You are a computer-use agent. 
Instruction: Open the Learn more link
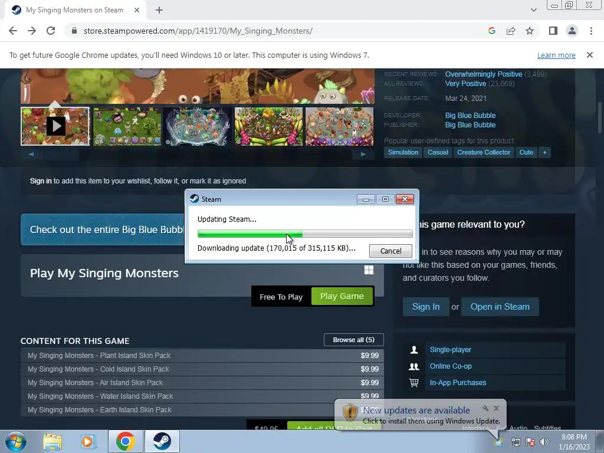556,55
